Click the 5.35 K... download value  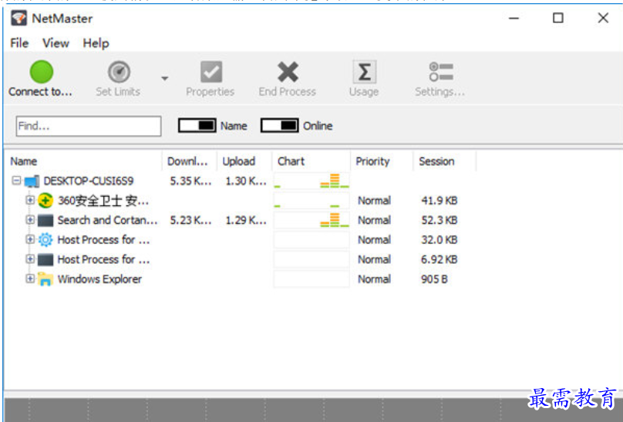tap(190, 181)
